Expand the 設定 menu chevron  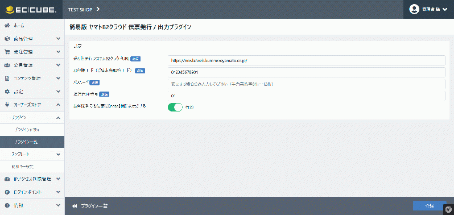click(x=58, y=92)
